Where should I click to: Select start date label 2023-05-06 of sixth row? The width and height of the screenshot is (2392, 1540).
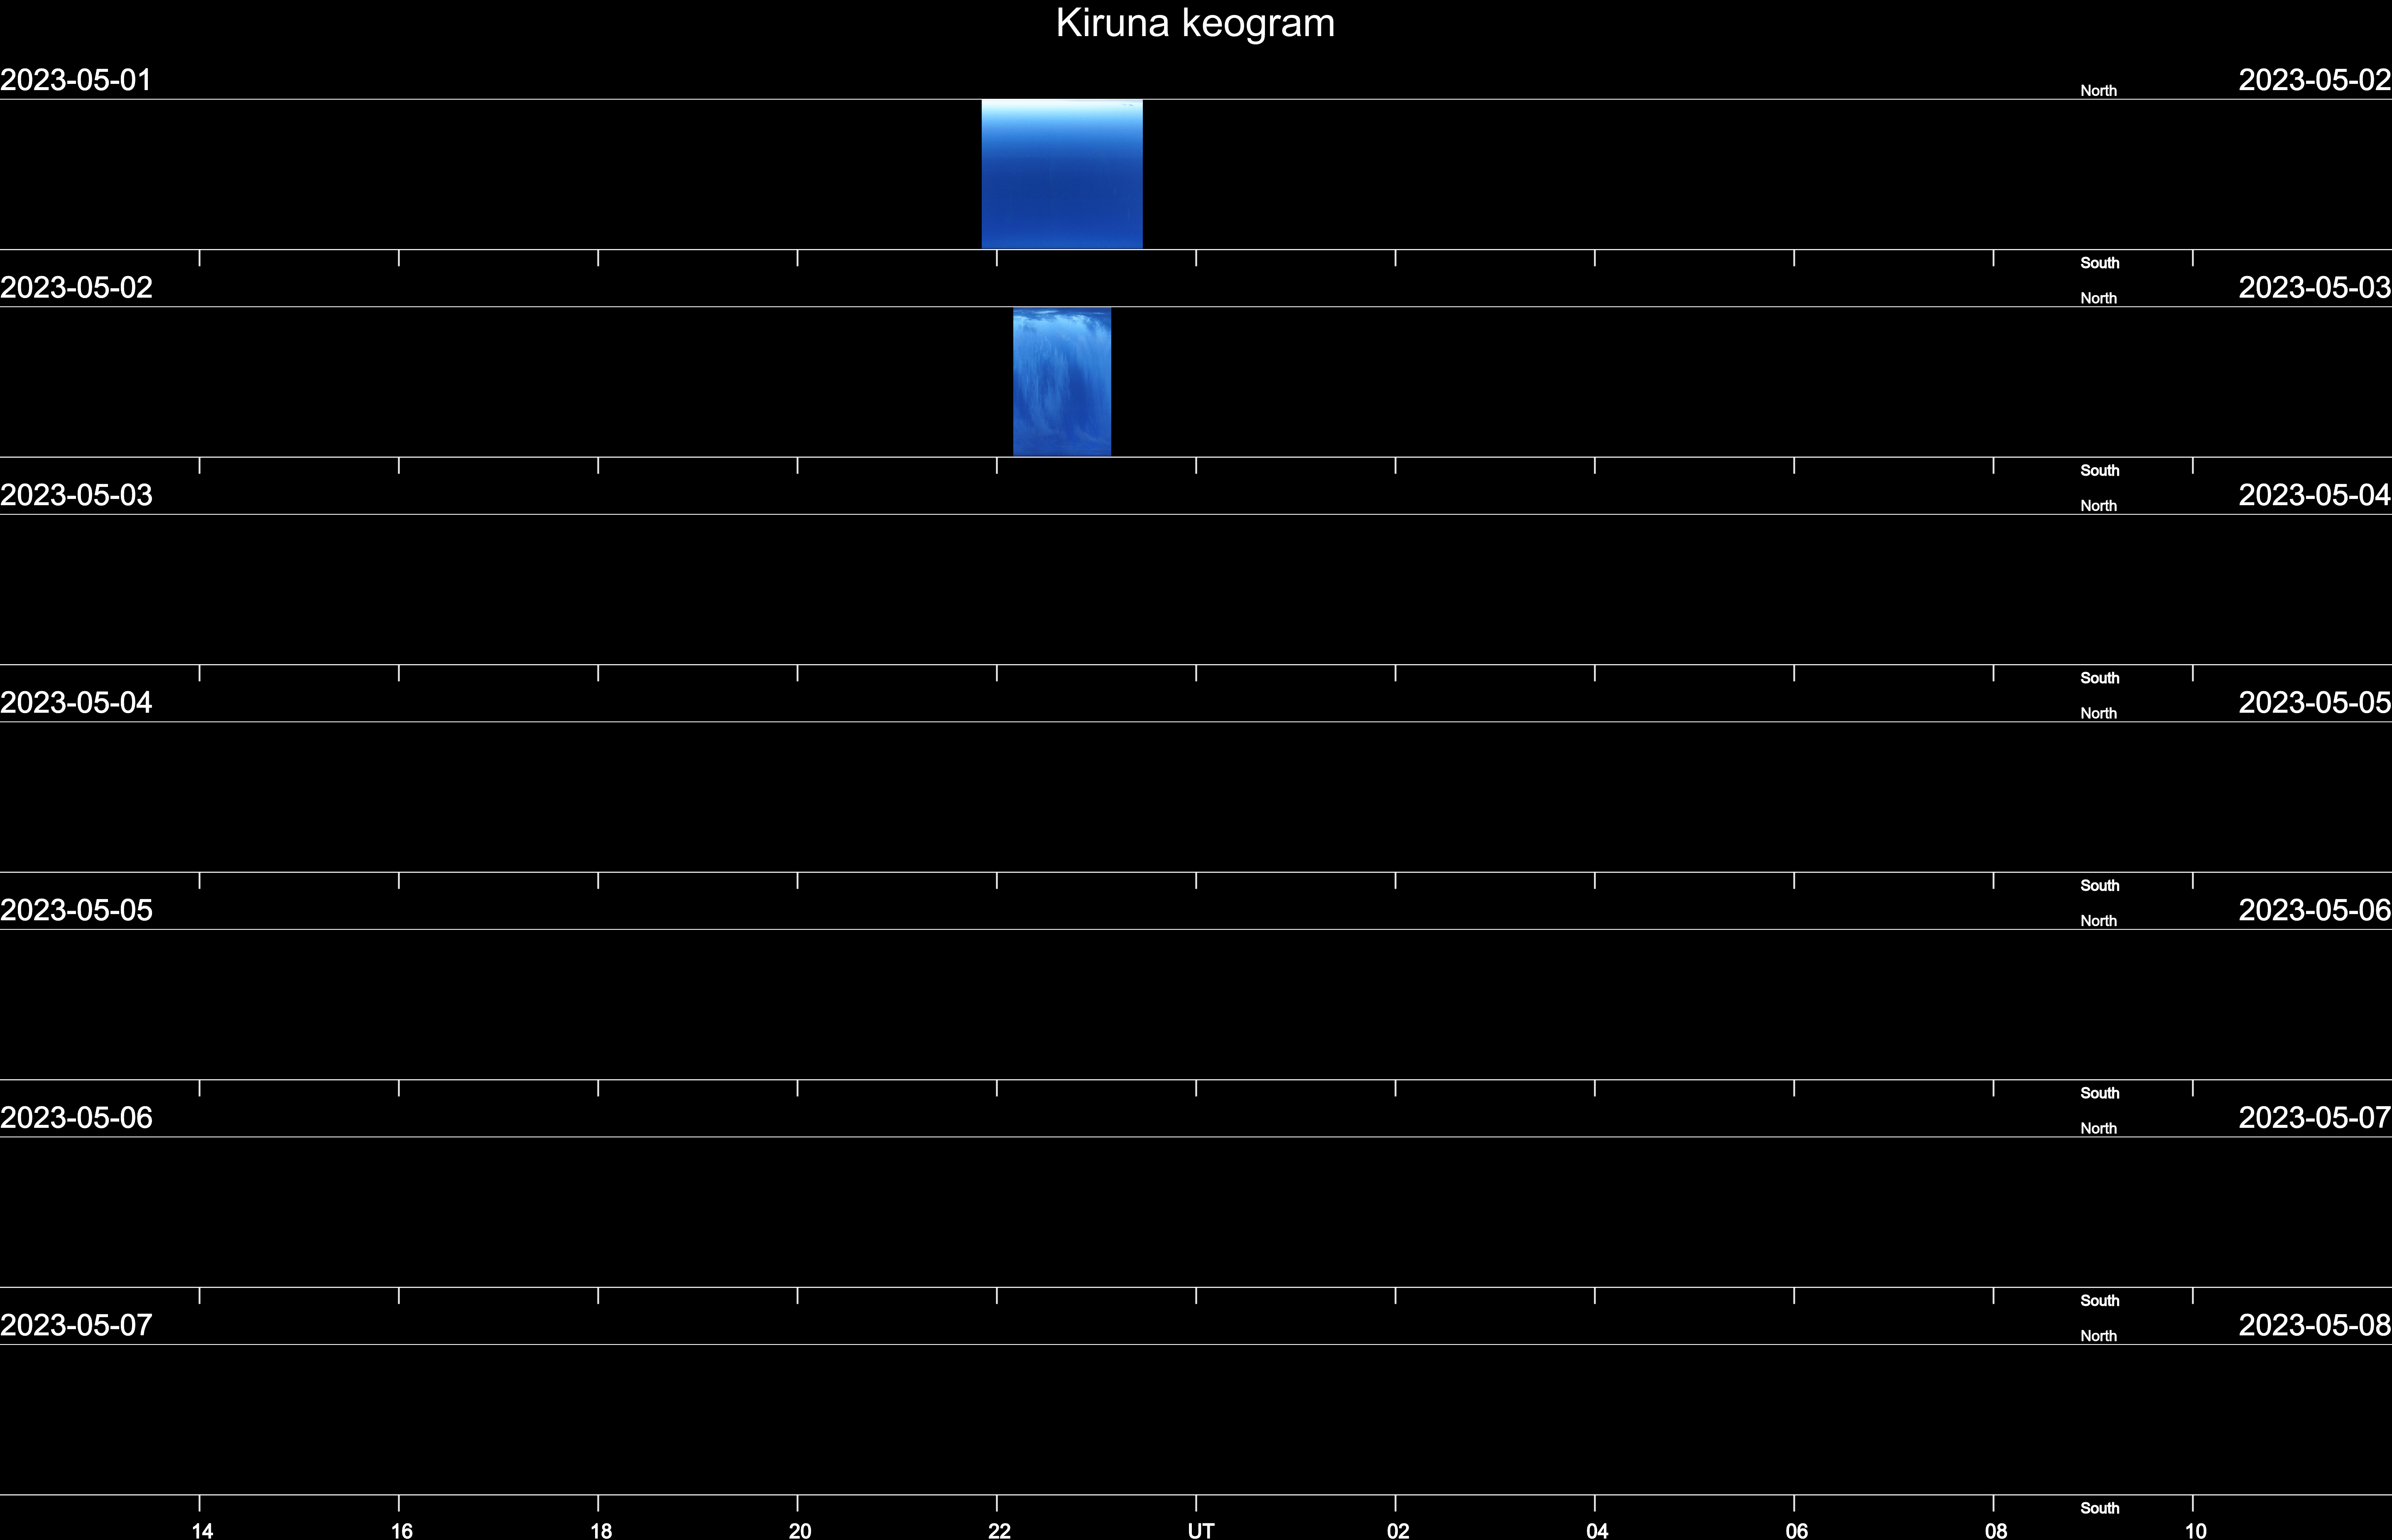tap(76, 1118)
